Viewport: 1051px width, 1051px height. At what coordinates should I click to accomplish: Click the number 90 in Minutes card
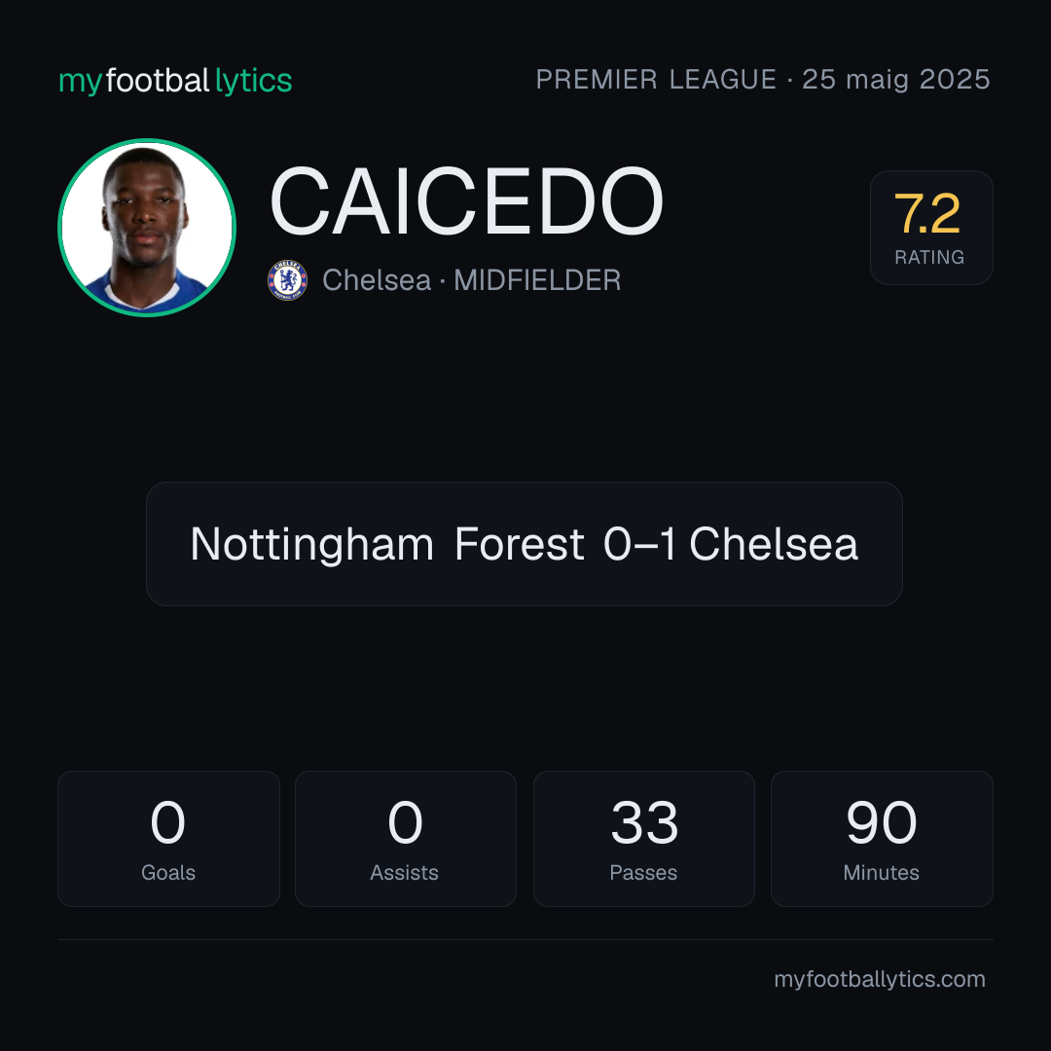882,822
